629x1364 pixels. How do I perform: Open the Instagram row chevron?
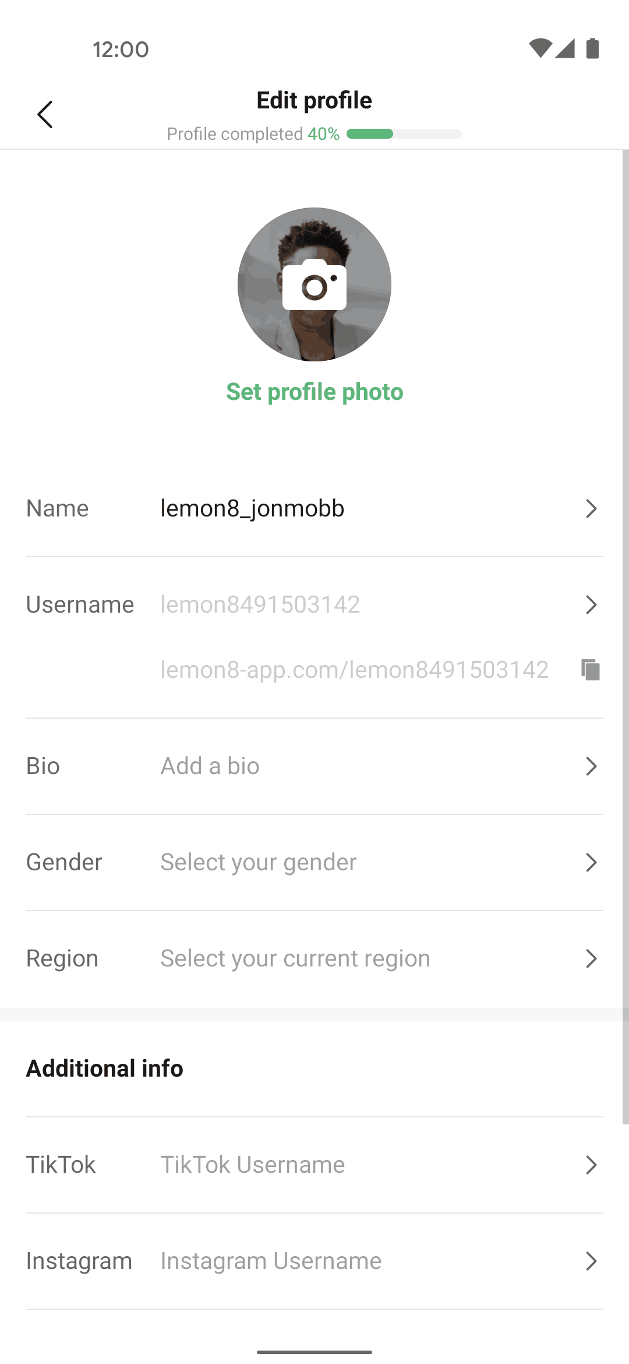coord(591,1261)
